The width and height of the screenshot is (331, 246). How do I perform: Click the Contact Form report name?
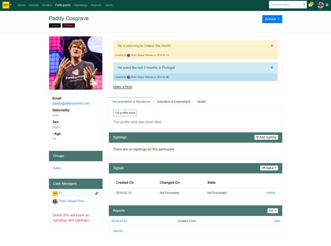click(x=187, y=221)
